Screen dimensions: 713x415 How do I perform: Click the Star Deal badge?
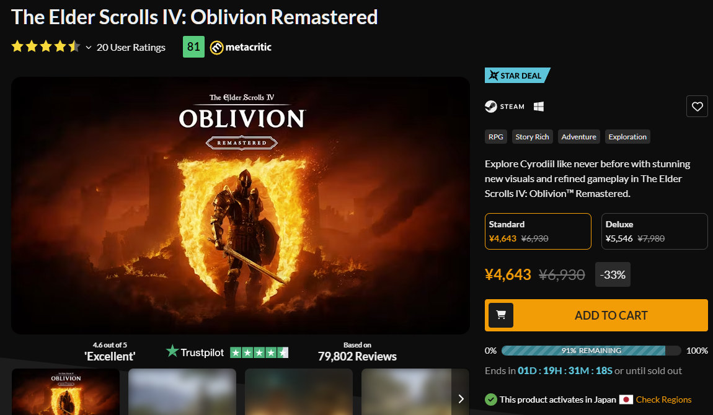point(517,76)
